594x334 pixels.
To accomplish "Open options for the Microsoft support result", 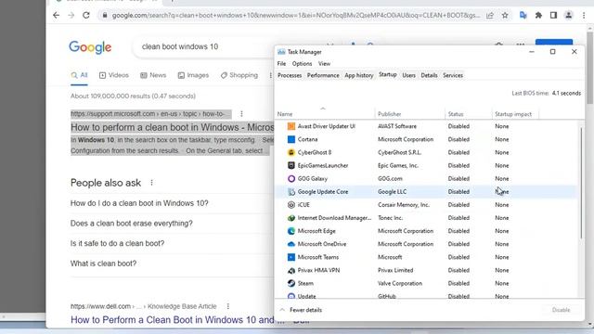I will point(241,113).
